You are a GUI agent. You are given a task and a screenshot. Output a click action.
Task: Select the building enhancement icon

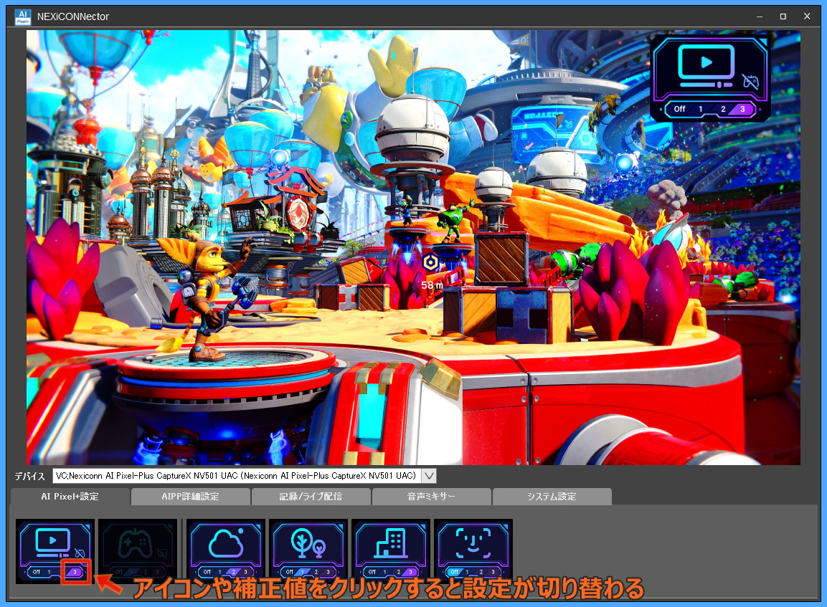point(391,543)
